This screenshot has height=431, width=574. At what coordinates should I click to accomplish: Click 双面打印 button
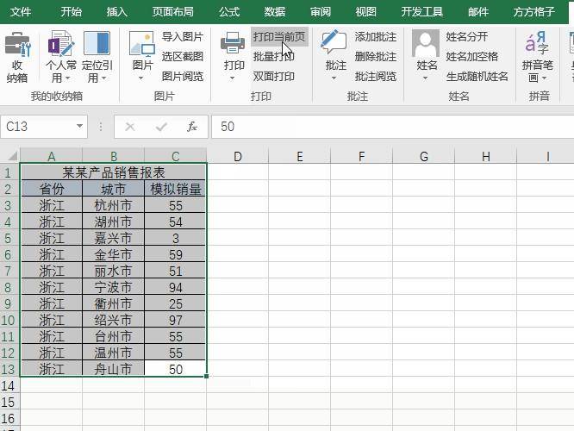274,76
